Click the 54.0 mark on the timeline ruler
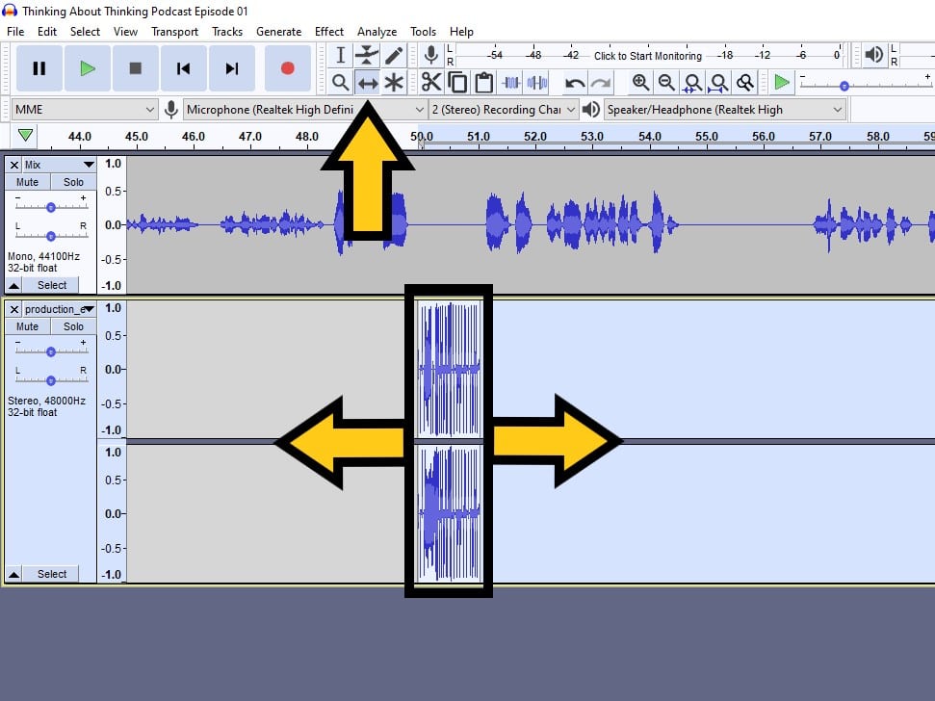The height and width of the screenshot is (701, 935). point(649,137)
